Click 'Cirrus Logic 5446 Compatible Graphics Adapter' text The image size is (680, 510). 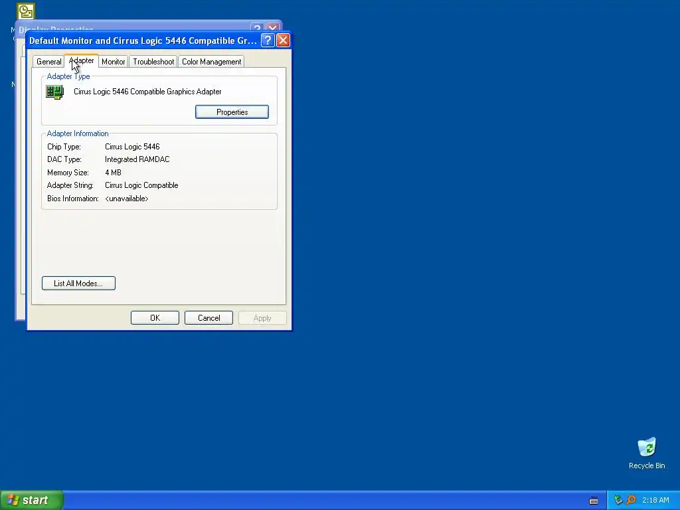147,92
